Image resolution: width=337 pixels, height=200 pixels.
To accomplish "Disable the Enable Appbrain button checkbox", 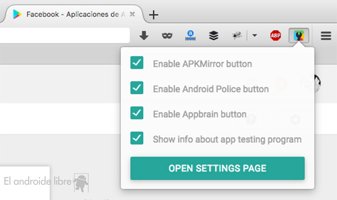I will pyautogui.click(x=137, y=113).
